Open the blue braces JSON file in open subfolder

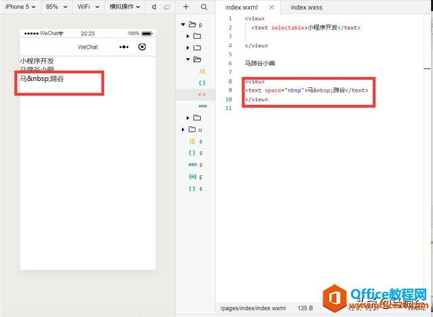click(202, 82)
